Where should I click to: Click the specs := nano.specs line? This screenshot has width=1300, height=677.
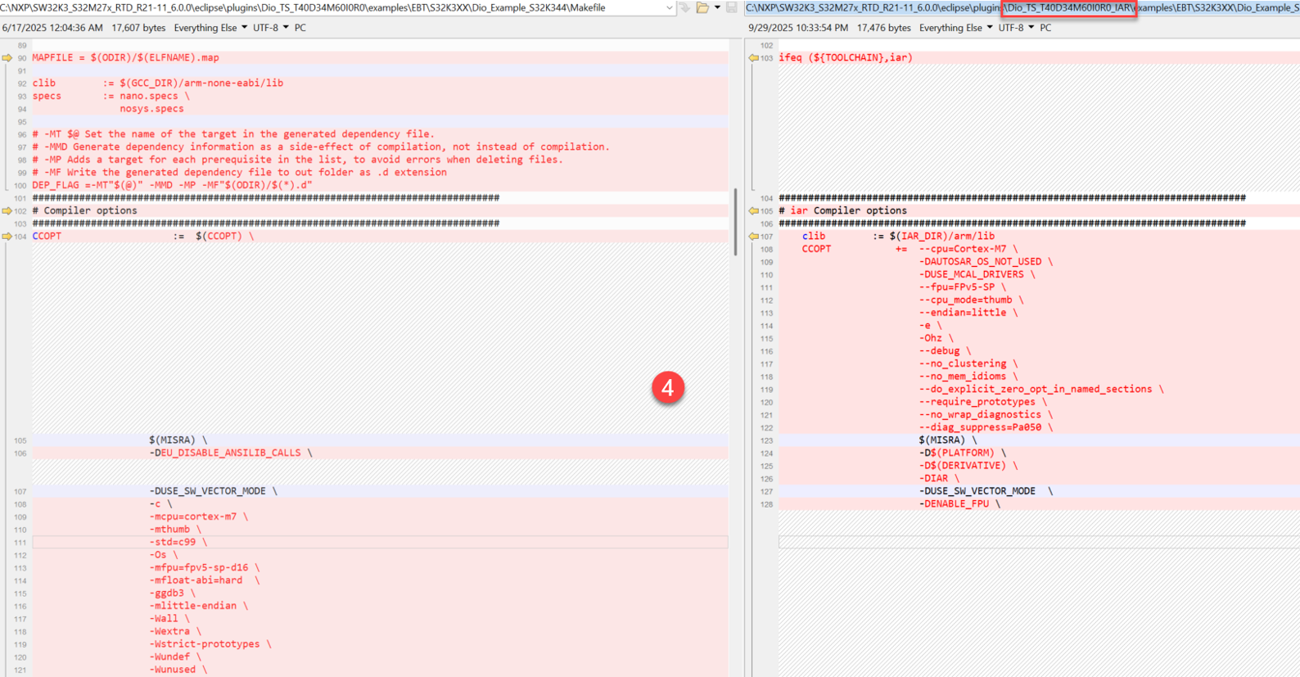111,97
